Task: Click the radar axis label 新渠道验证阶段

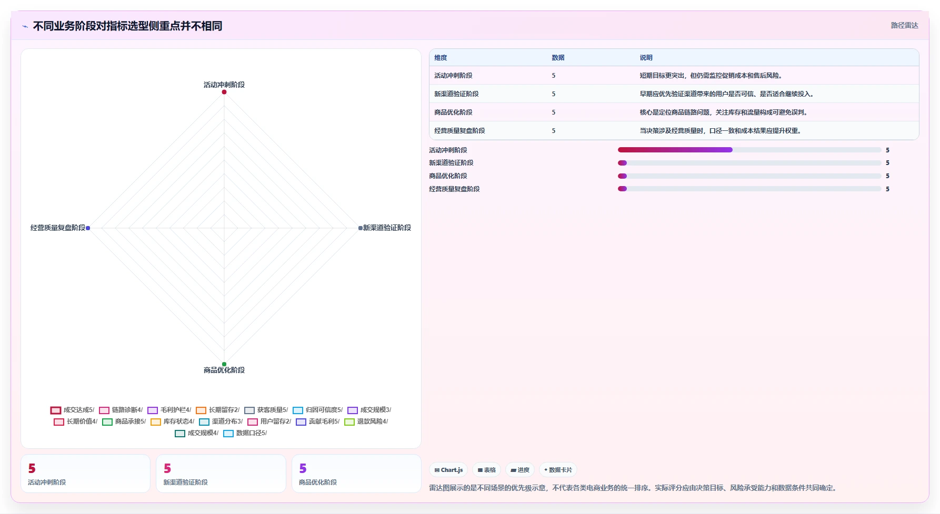Action: click(387, 228)
